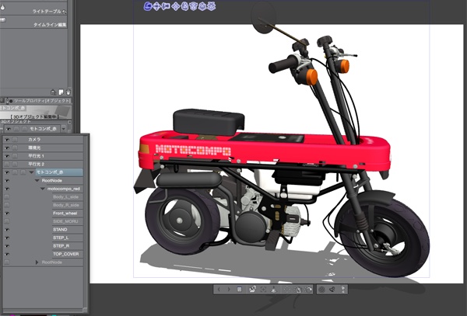Select the seventh manipulator icon above the canvas
Viewport: 467px width, 316px height.
[202, 6]
